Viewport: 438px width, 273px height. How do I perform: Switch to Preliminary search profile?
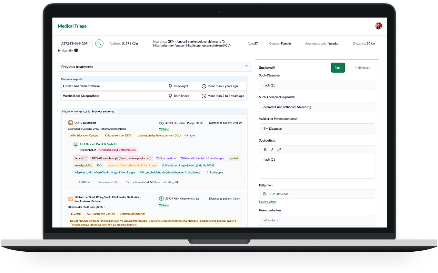tap(362, 68)
